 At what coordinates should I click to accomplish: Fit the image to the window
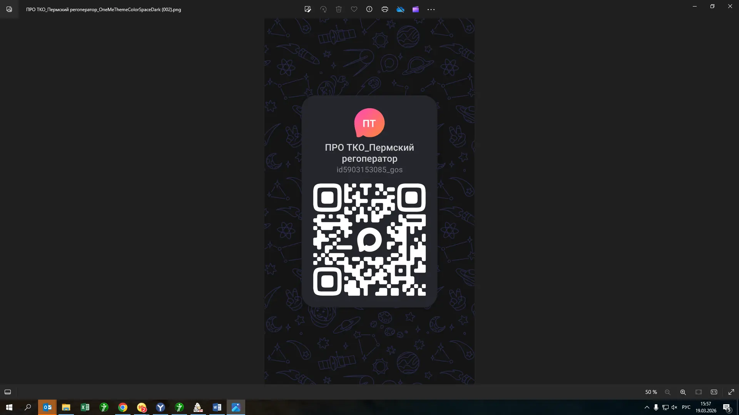point(699,392)
